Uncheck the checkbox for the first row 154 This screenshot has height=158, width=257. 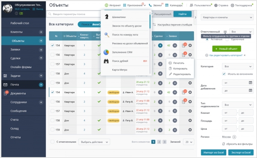coord(52,46)
